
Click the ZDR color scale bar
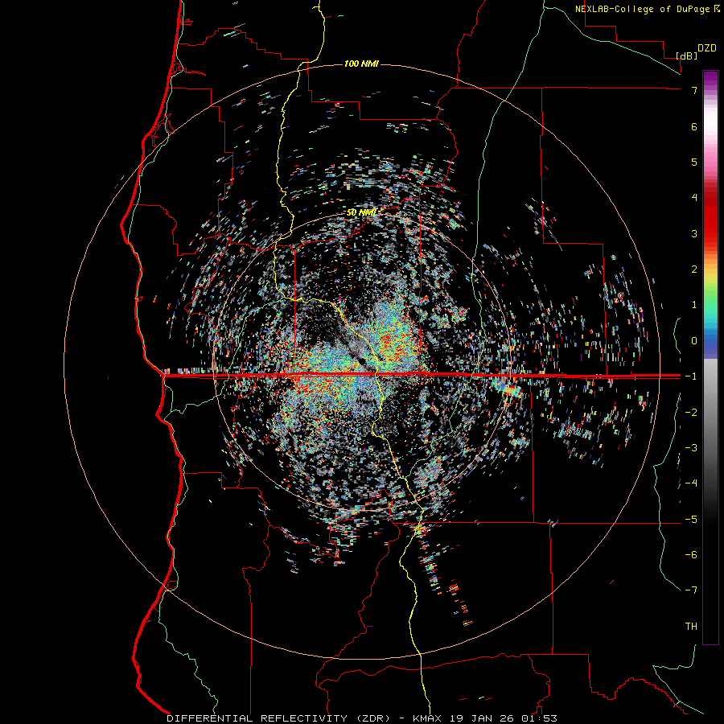(x=710, y=357)
